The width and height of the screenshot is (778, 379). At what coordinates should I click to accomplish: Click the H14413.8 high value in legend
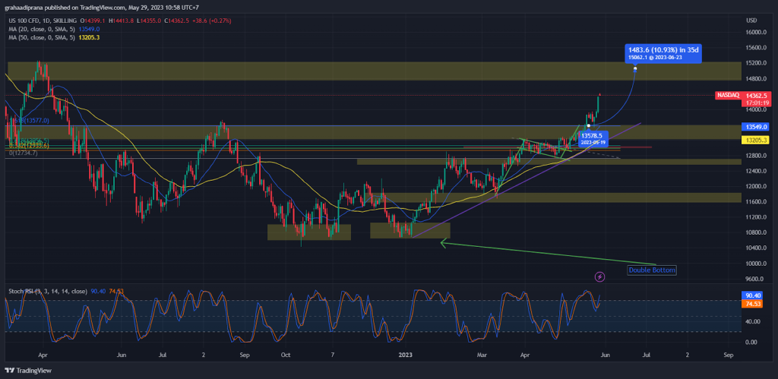[122, 21]
